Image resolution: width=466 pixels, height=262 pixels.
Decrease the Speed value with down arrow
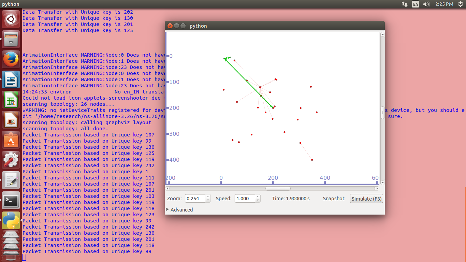point(258,201)
